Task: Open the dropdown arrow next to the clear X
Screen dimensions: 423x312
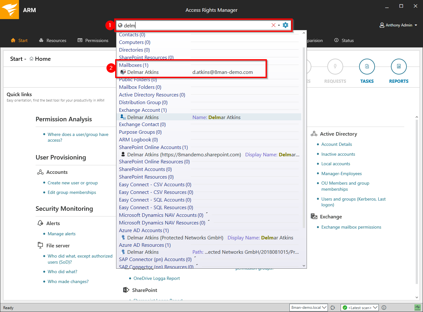Action: [279, 25]
